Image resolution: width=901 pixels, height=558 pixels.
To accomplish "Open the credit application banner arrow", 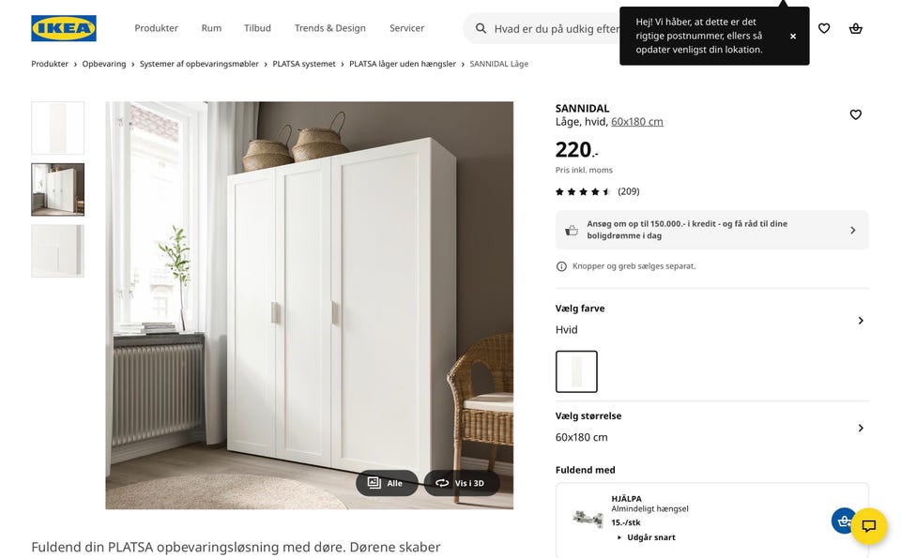I will click(x=853, y=230).
